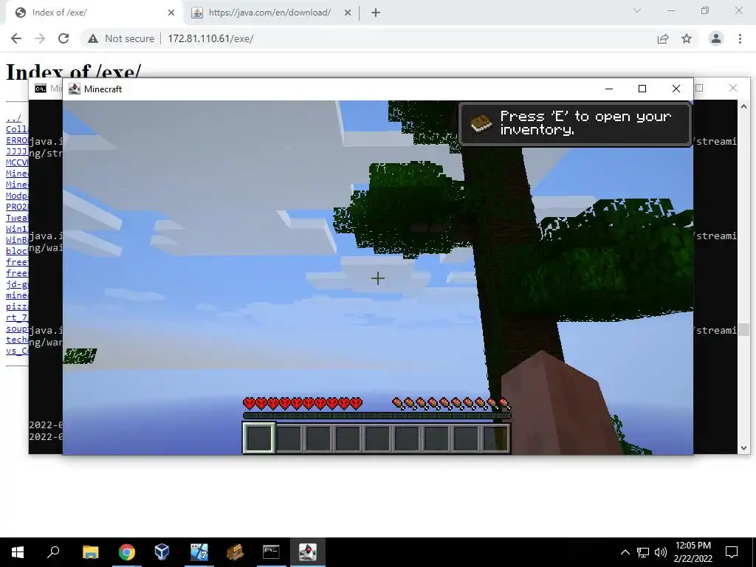This screenshot has width=756, height=567.
Task: Switch to Command Prompt on the taskbar
Action: click(271, 552)
